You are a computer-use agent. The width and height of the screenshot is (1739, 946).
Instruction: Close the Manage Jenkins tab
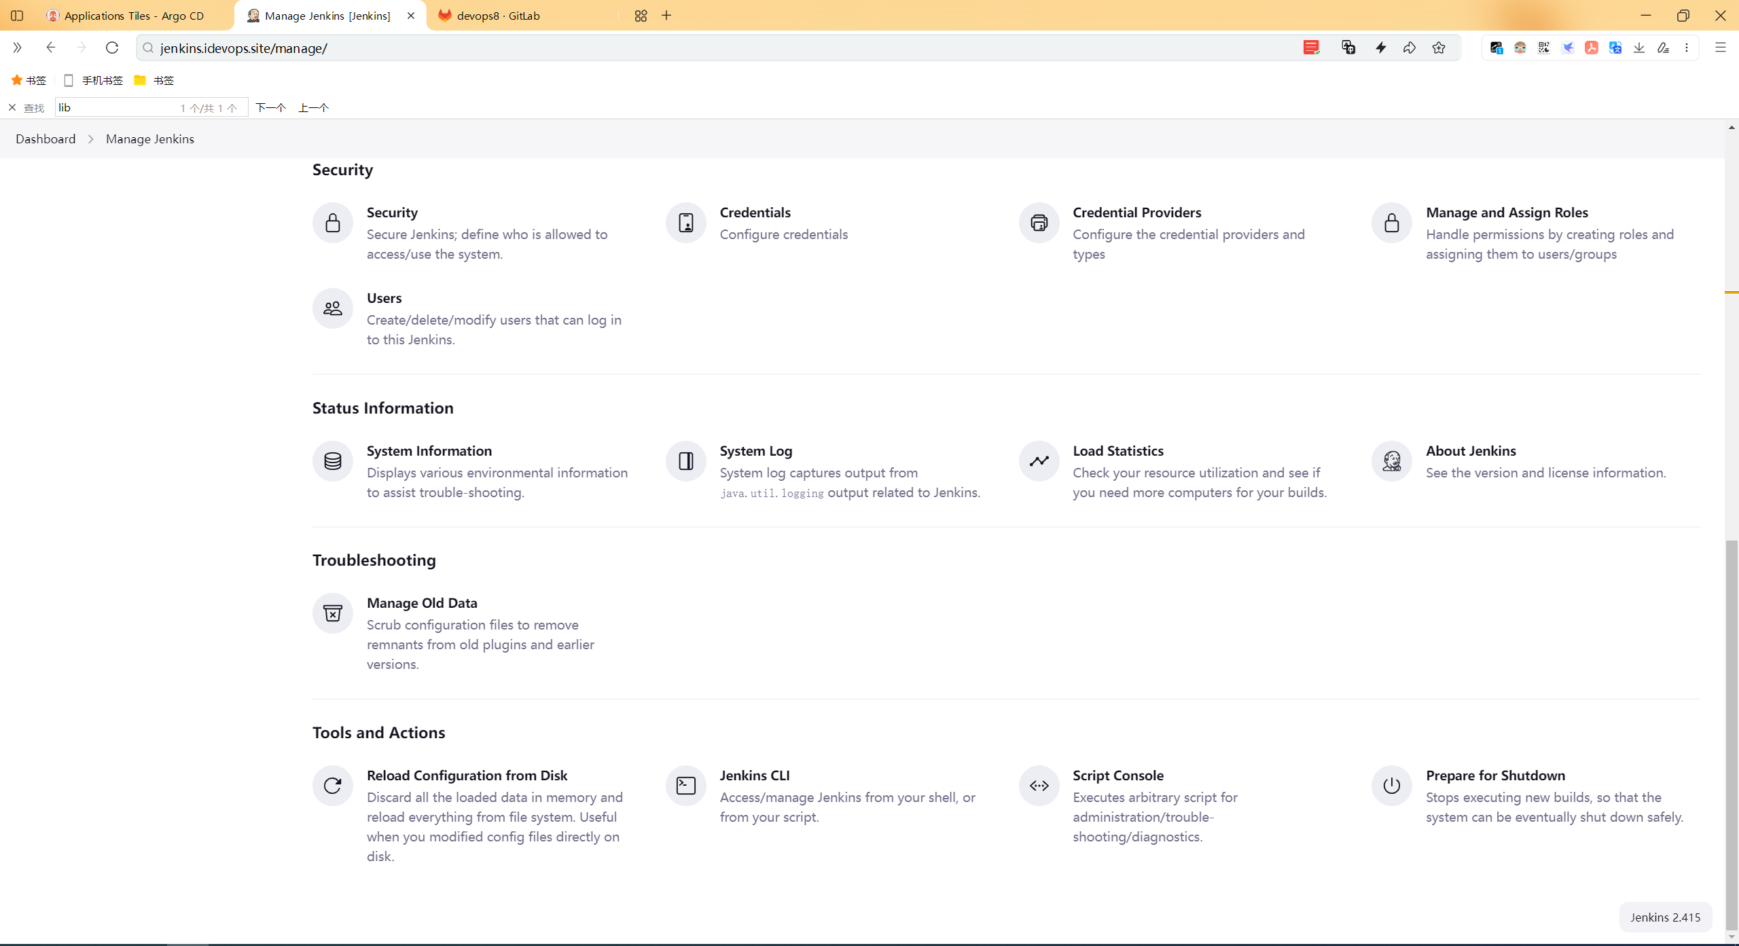pos(411,16)
